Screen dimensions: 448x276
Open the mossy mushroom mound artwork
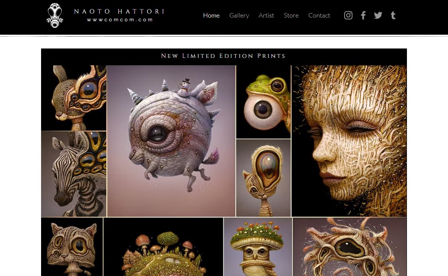click(164, 247)
